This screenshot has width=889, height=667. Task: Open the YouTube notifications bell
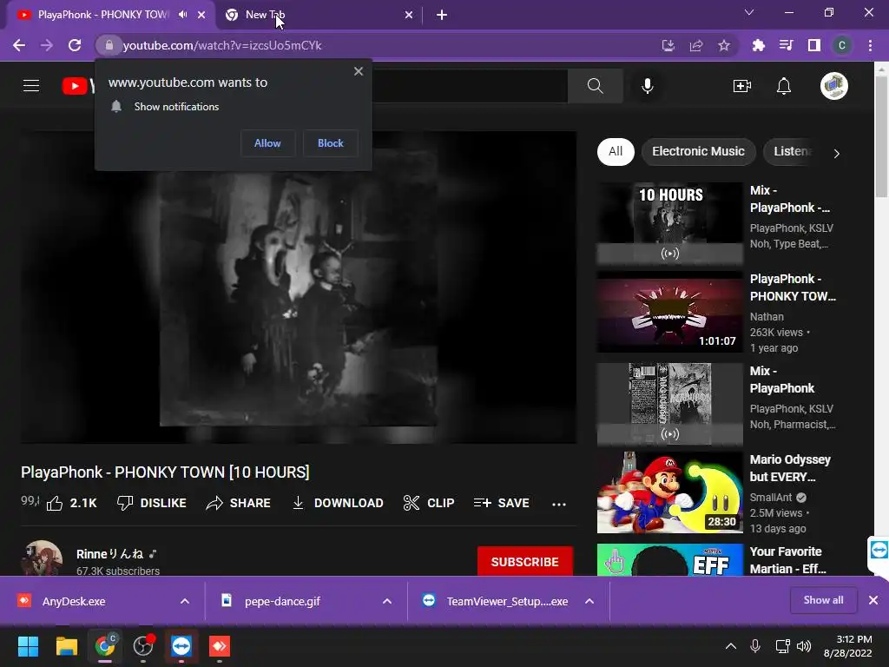click(784, 86)
